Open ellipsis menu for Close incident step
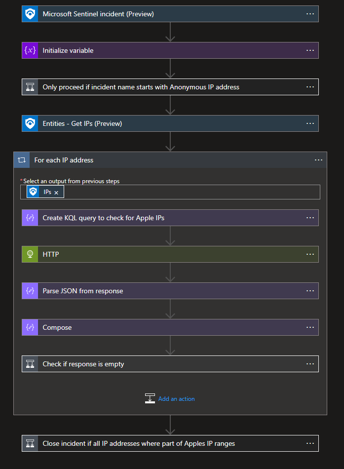Screen dimensions: 344x469 (x=310, y=443)
